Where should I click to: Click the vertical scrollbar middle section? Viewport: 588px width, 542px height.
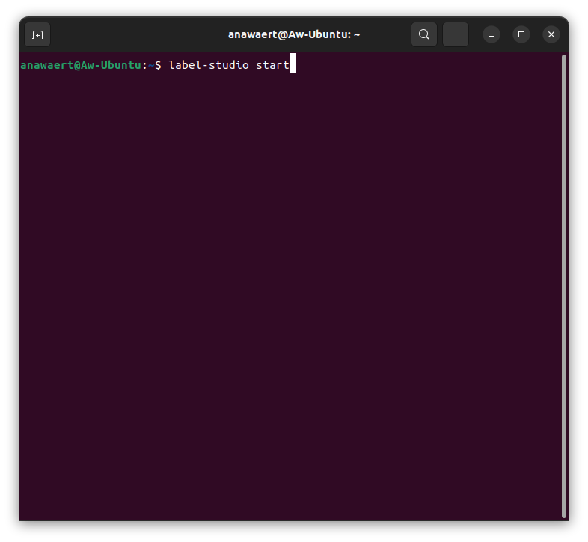tap(564, 284)
